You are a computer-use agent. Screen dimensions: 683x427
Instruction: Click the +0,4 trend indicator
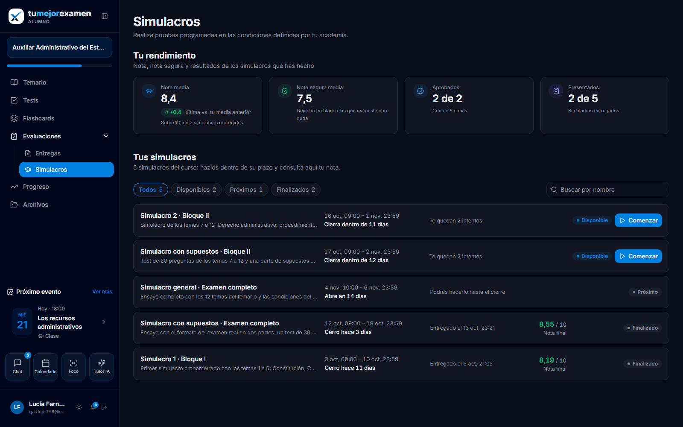point(172,112)
